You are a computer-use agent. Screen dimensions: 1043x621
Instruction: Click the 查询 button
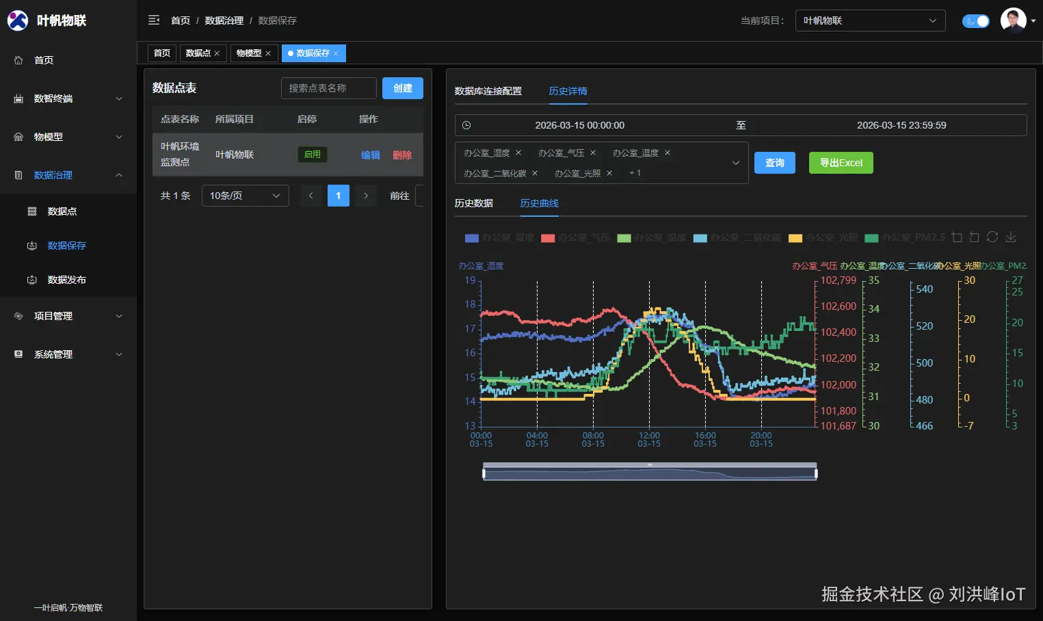[x=775, y=163]
